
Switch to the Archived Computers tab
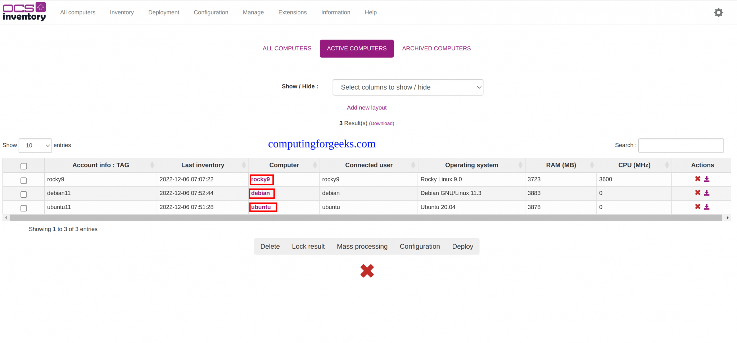[x=436, y=49]
